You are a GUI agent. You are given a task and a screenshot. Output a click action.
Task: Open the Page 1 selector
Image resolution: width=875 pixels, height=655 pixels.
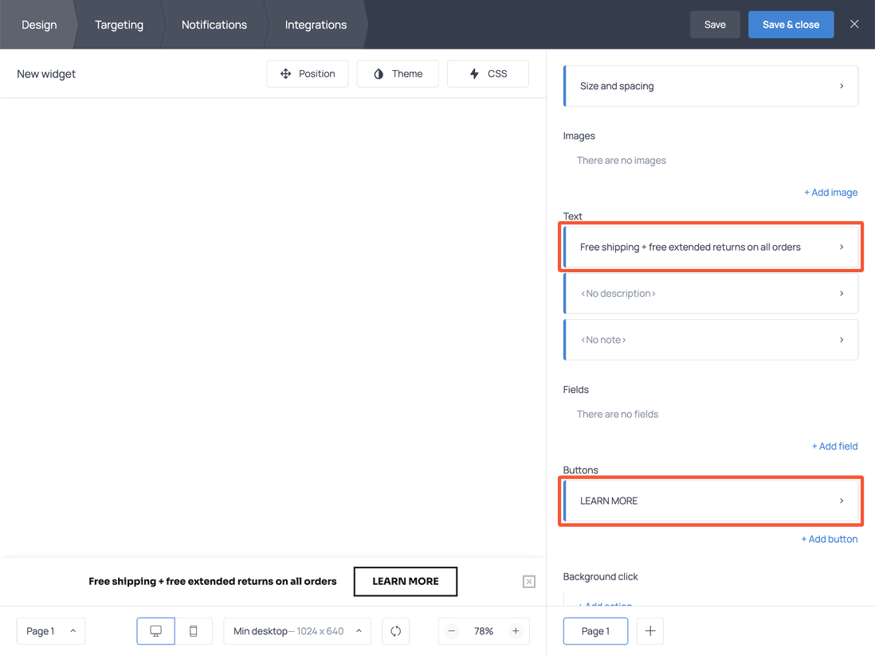point(50,630)
